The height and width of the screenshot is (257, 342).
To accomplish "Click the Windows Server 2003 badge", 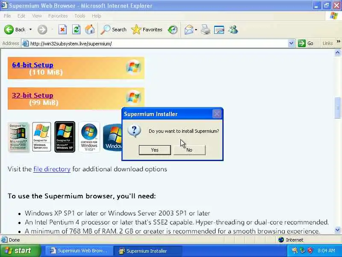I will (x=41, y=137).
